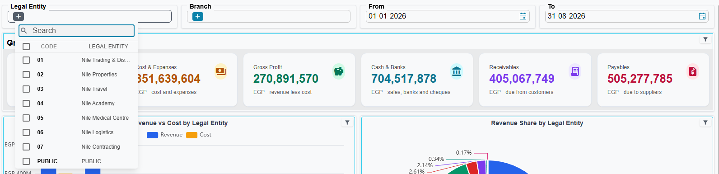
Task: Click the Payables value 505,277,785
Action: coord(640,79)
